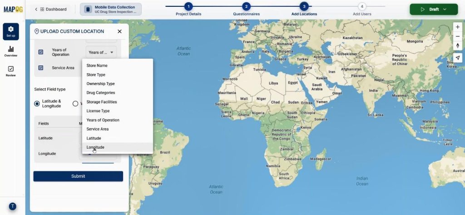Choose Store Type from the dropdown list
Image resolution: width=465 pixels, height=215 pixels.
coord(118,75)
